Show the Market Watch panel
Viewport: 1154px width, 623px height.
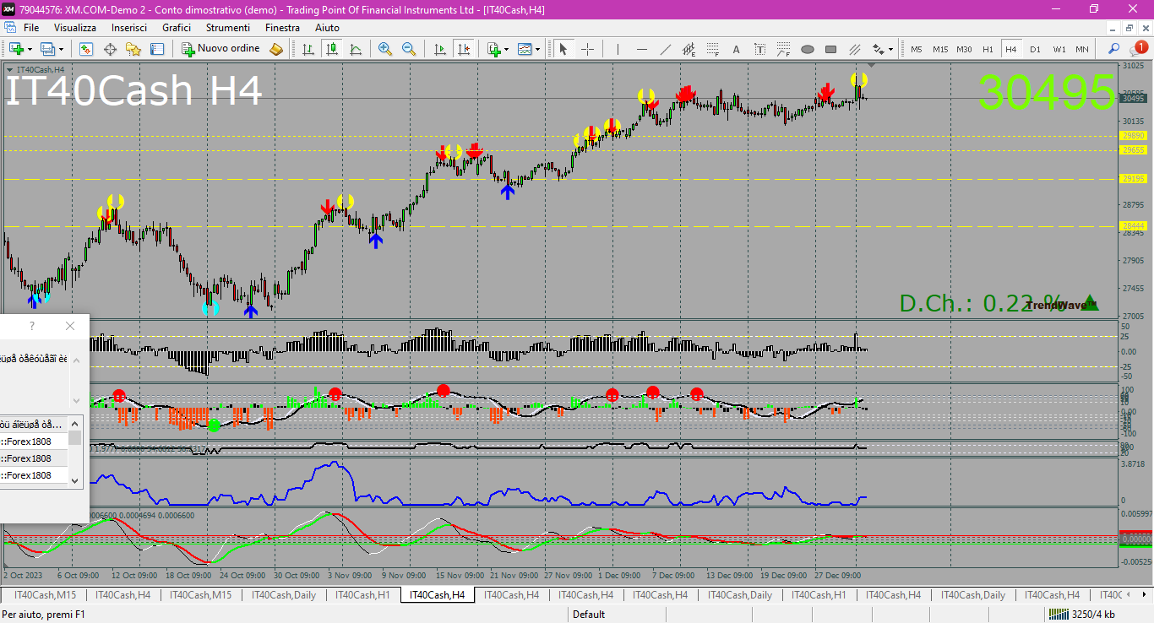point(86,49)
